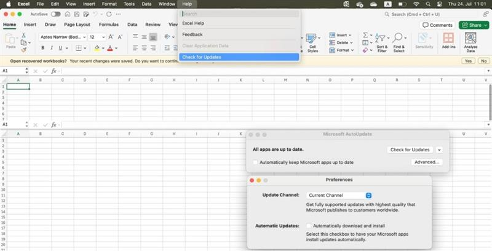Screen dimensions: 492x251
Task: Open the Update Channel Current Channel dropdown
Action: 339,195
